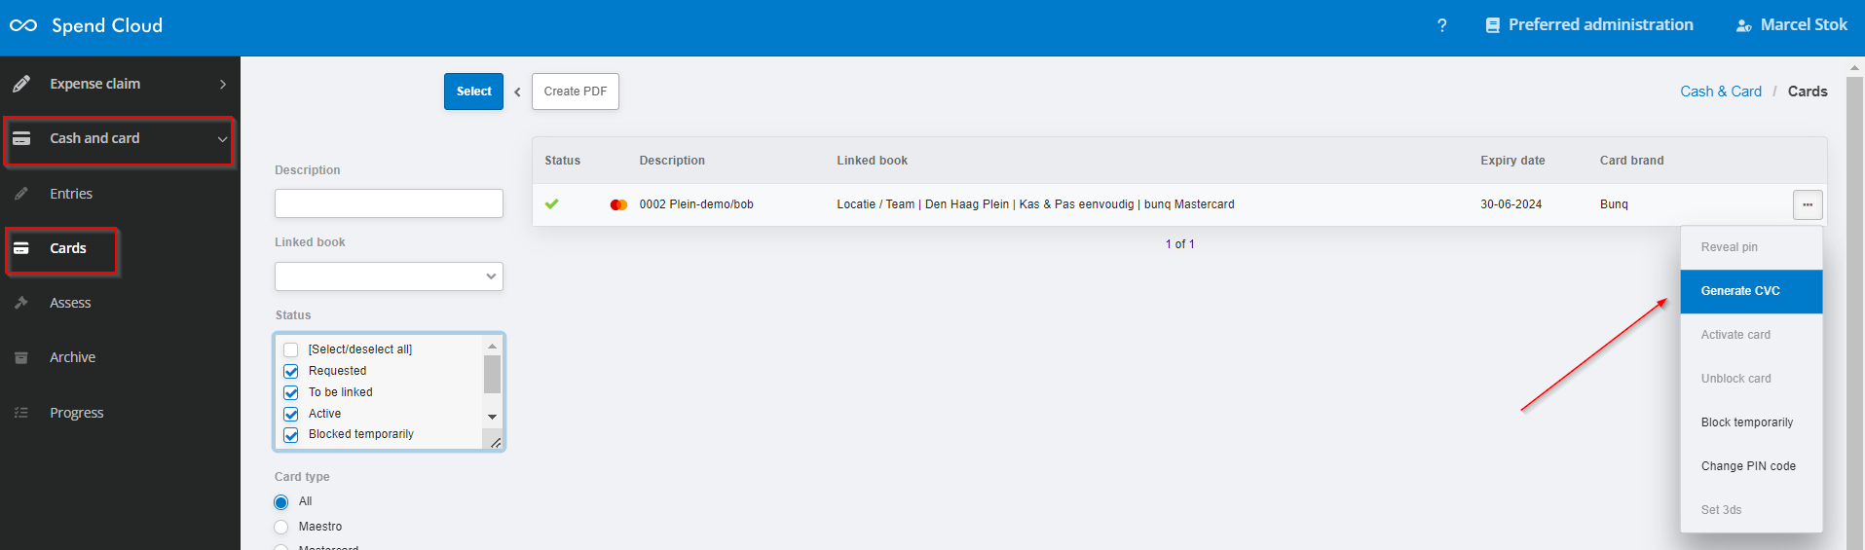1865x550 pixels.
Task: Click the Preferred administration book icon
Action: (x=1492, y=25)
